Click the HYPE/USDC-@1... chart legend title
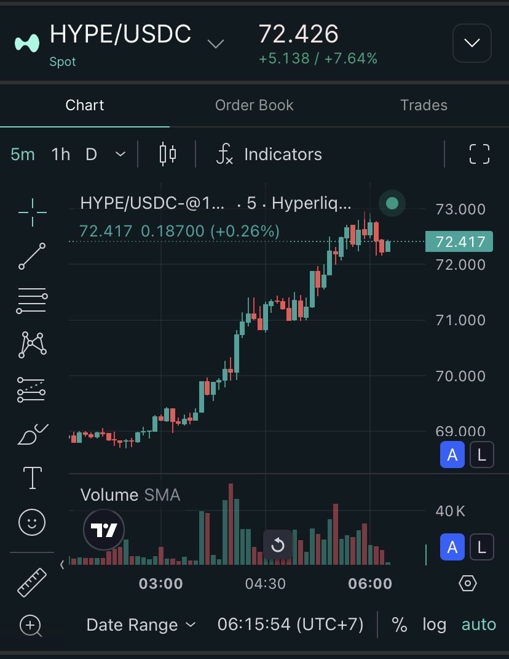This screenshot has height=659, width=509. pyautogui.click(x=152, y=203)
